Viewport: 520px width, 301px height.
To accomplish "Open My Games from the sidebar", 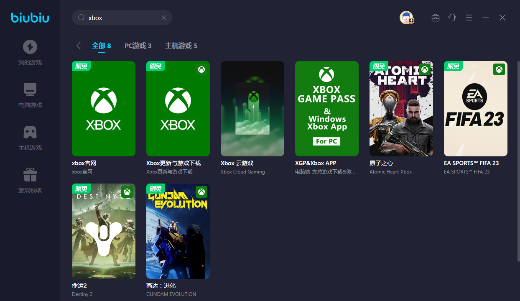I will pyautogui.click(x=30, y=53).
